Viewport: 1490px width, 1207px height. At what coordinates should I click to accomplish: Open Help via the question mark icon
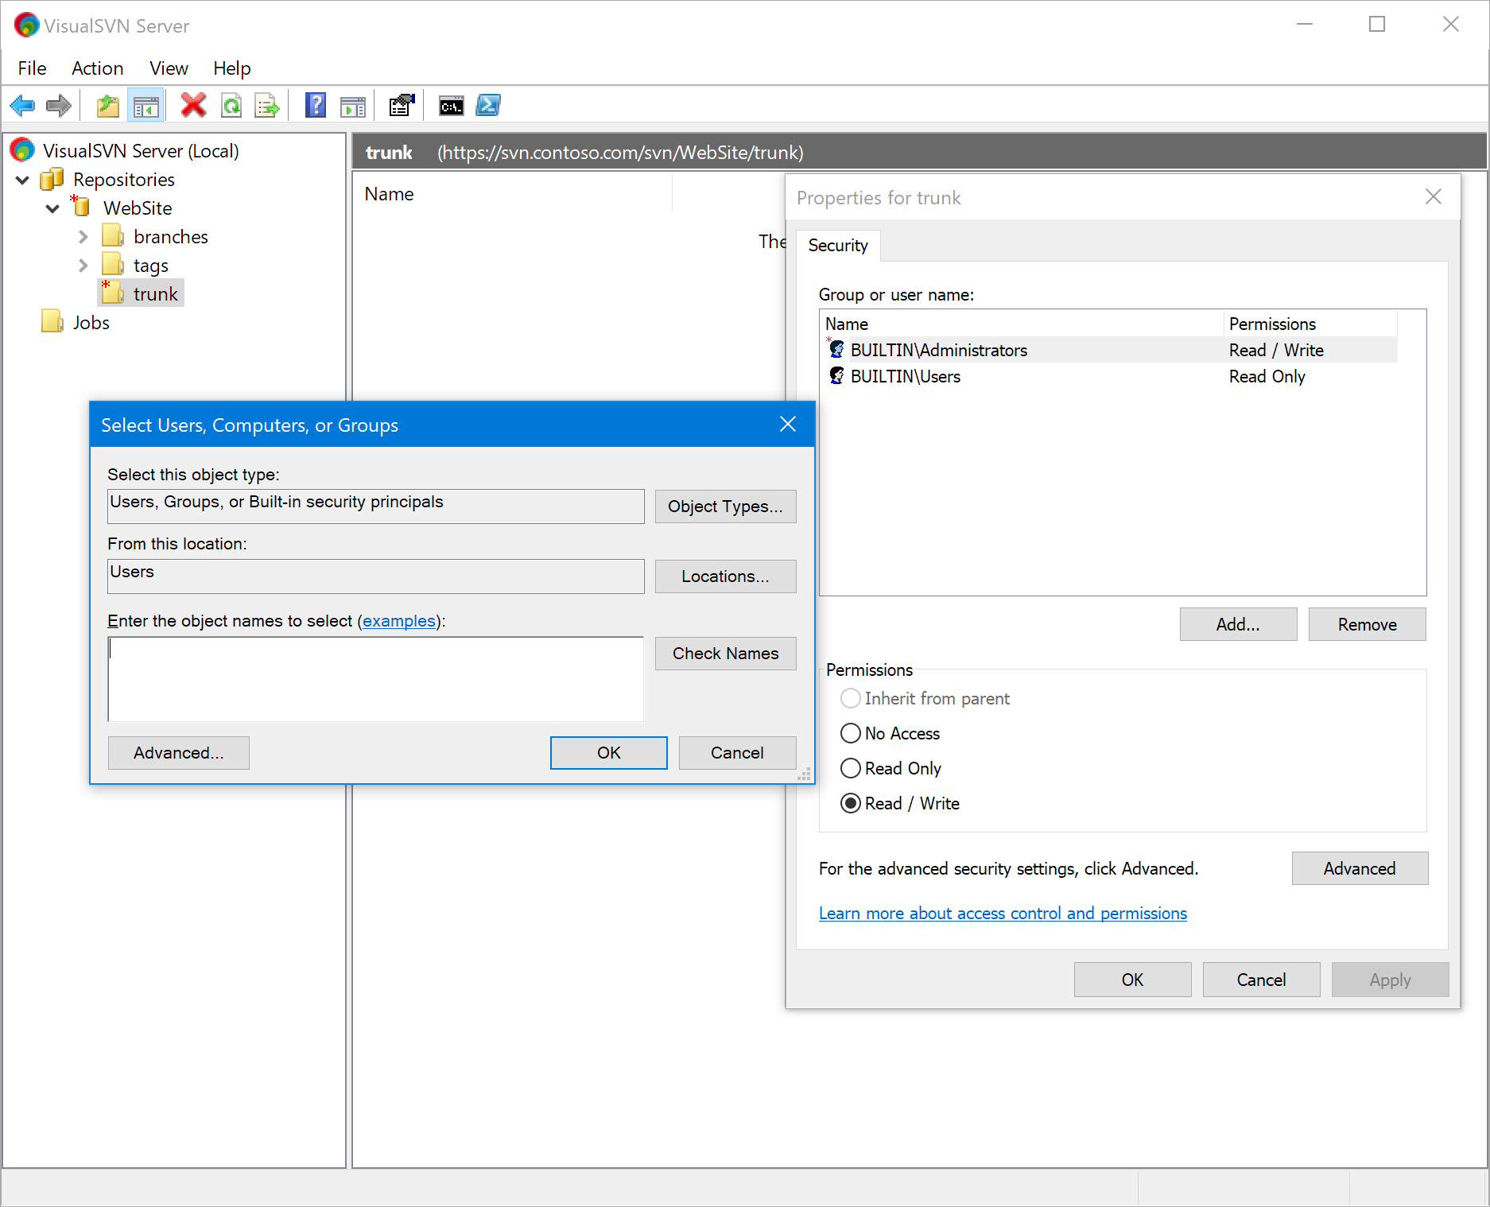pyautogui.click(x=316, y=106)
